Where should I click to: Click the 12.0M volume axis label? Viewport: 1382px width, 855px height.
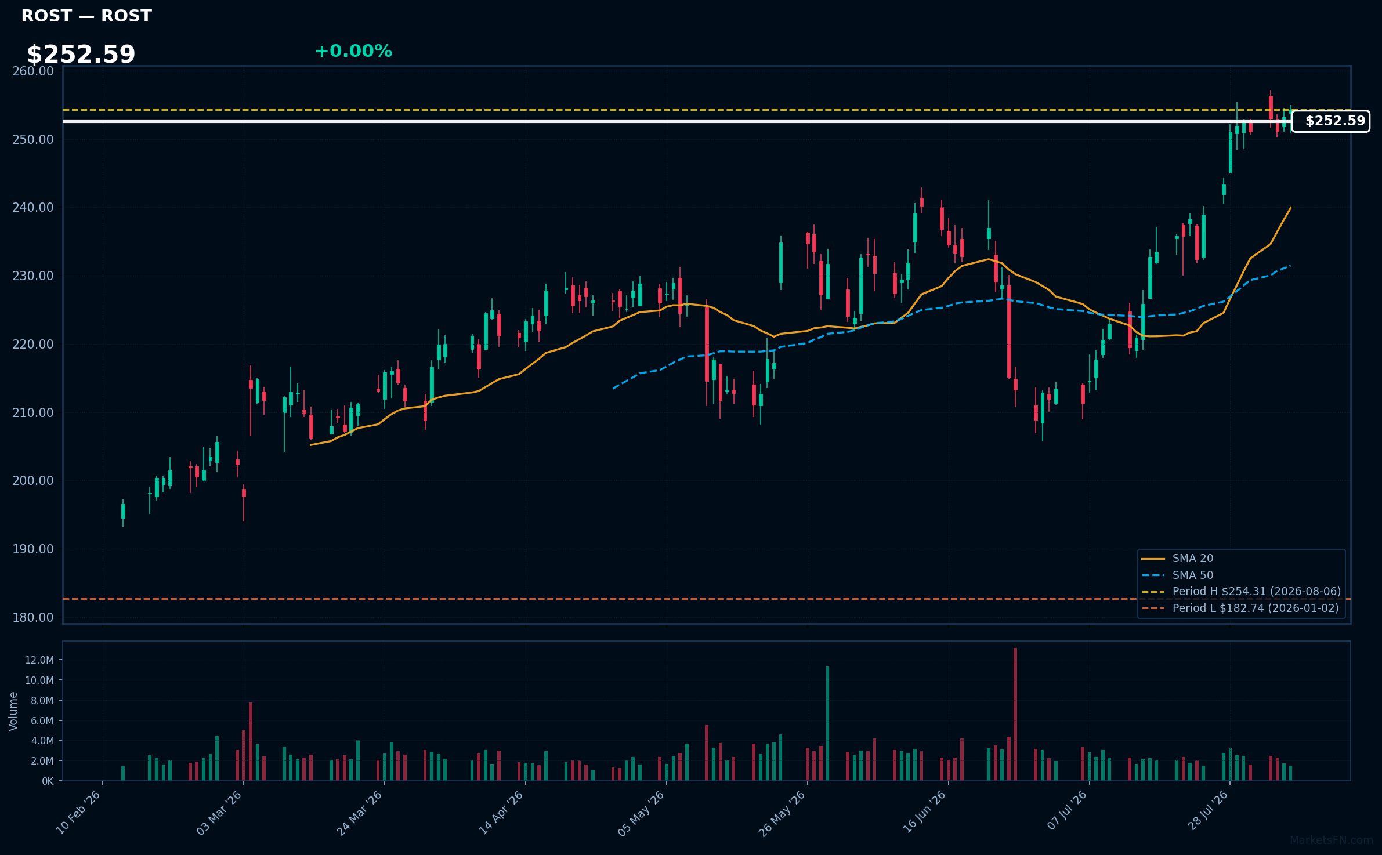(39, 660)
